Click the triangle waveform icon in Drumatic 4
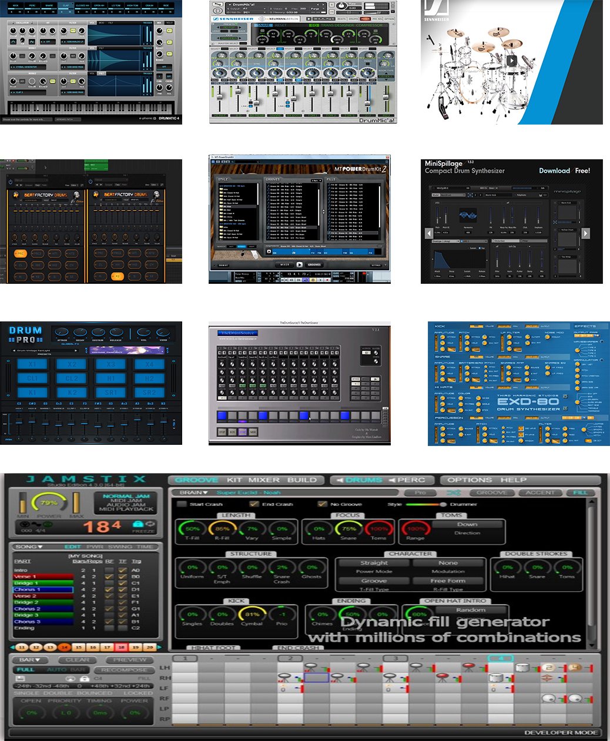 point(13,41)
